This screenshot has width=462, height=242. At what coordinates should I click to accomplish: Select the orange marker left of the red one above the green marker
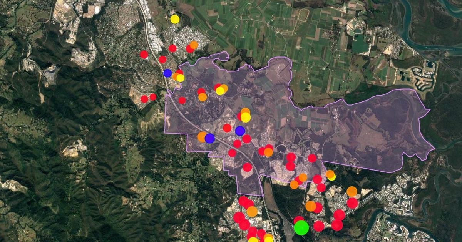click(310, 206)
